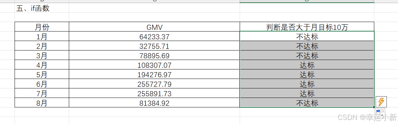The image size is (398, 124).
Task: Select the GMV value 81384.92
Action: point(154,103)
